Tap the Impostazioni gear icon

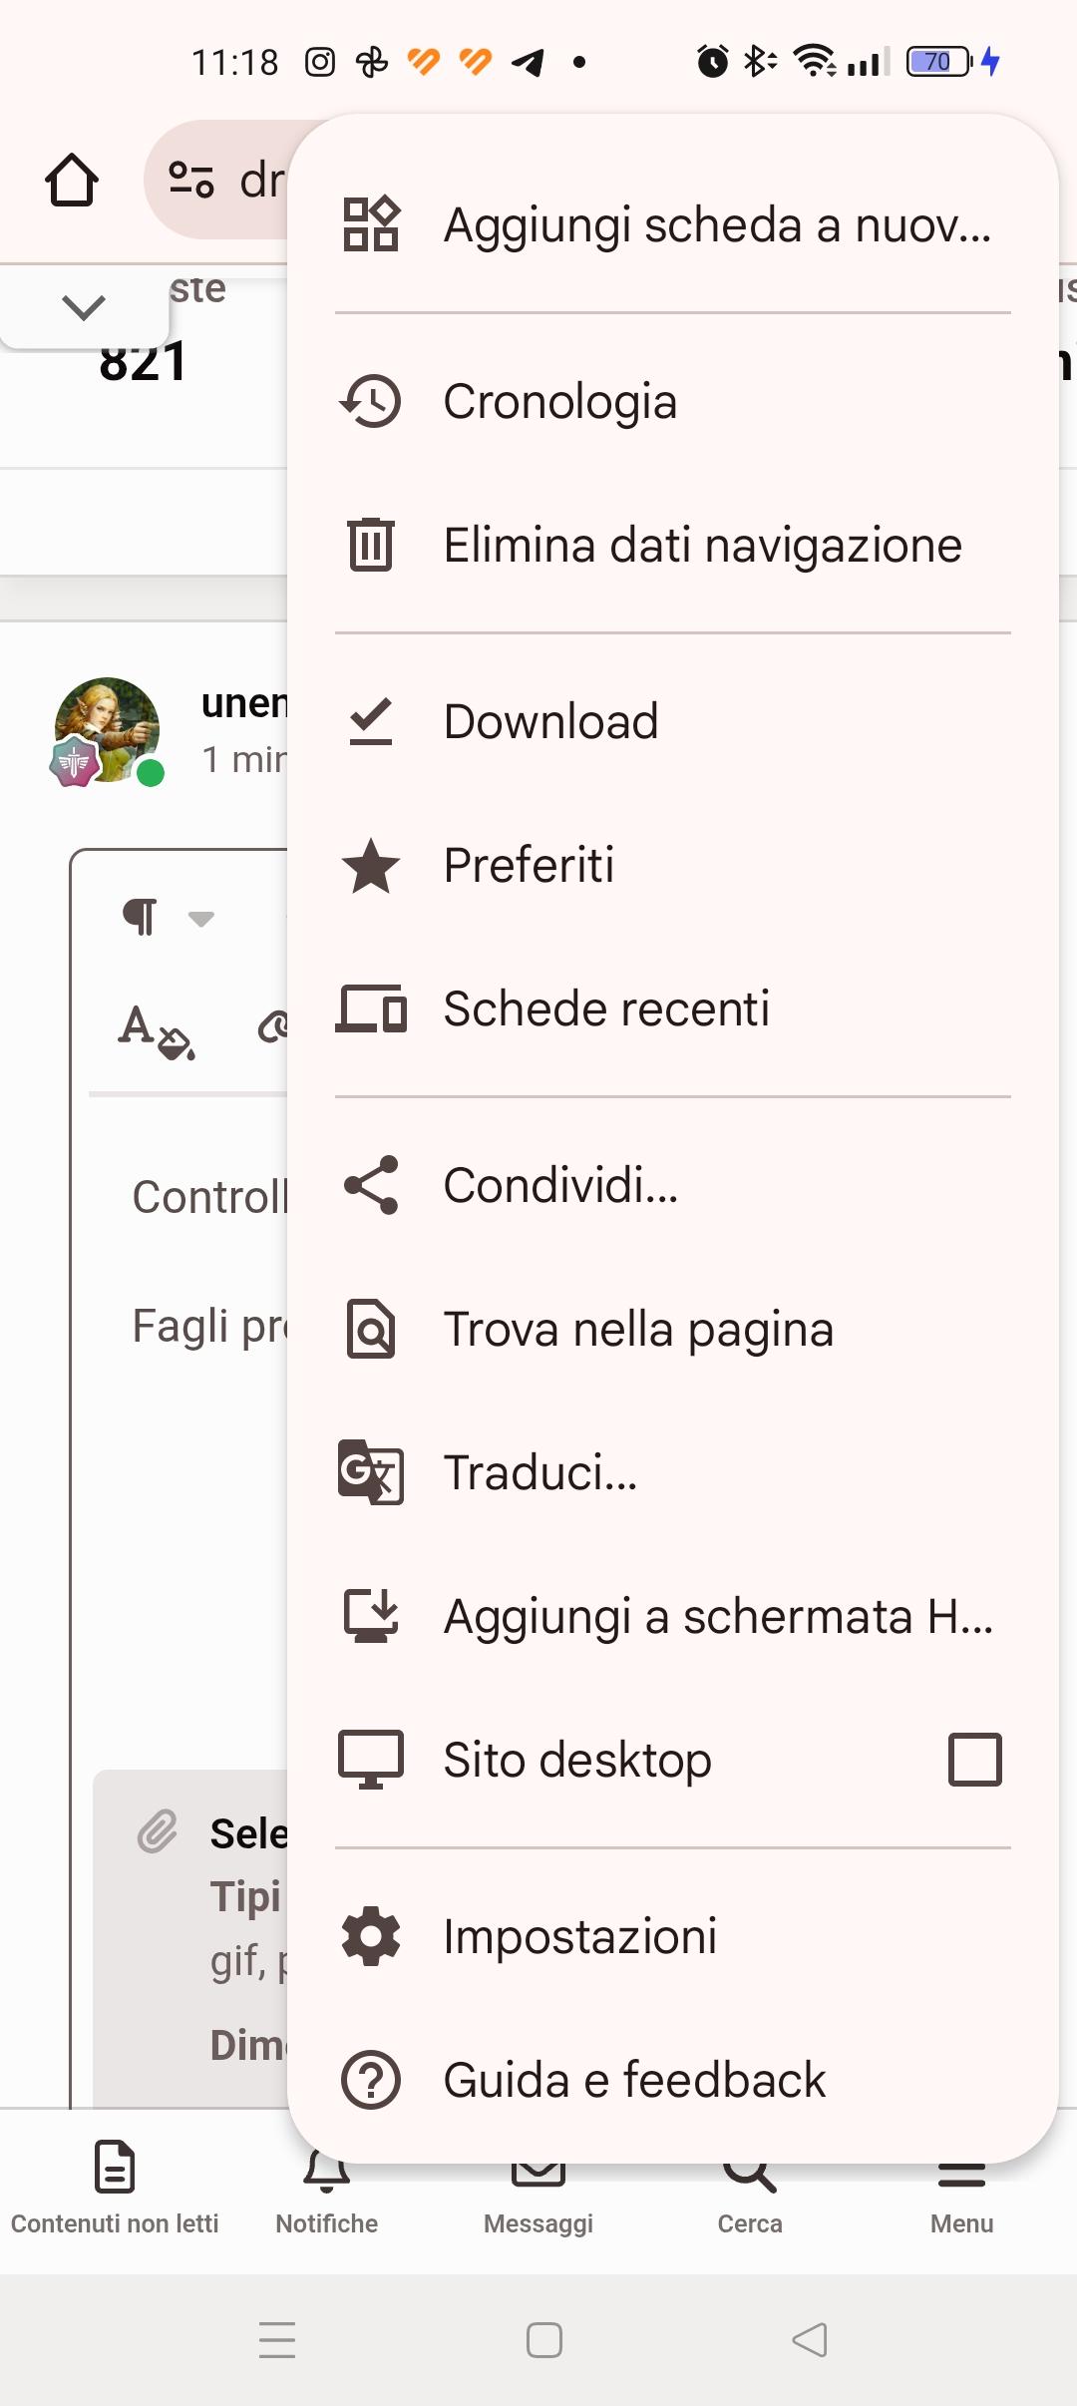371,1936
